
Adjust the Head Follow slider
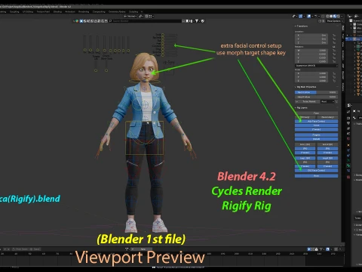point(316,97)
